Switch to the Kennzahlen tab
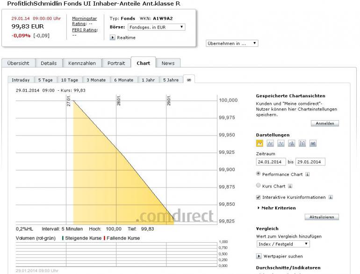Viewport: 360px width, 274px height. pyautogui.click(x=82, y=63)
